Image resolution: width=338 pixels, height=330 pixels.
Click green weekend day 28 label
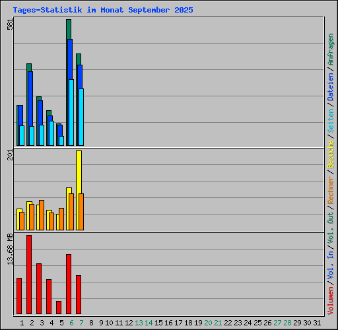(287, 323)
